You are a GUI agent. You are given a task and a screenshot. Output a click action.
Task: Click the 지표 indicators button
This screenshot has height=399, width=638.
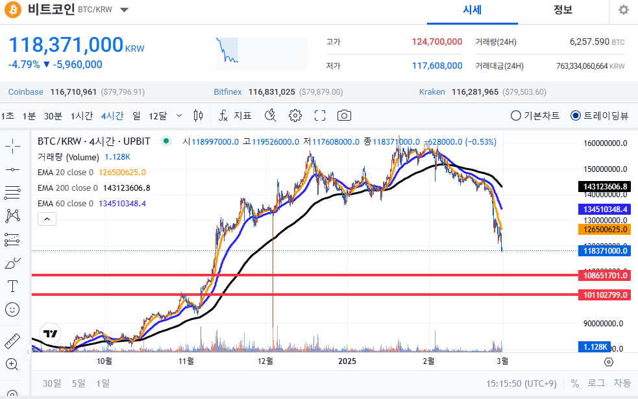point(243,116)
